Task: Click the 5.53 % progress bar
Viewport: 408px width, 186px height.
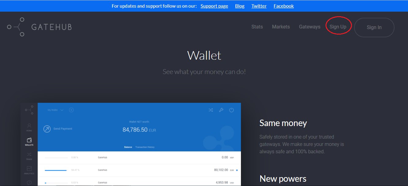Action: point(56,183)
